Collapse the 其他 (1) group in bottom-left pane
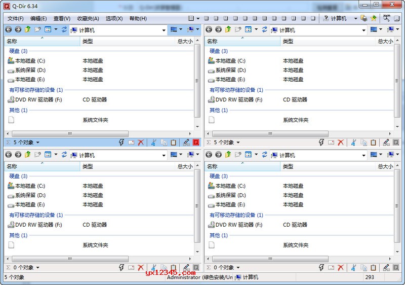 pyautogui.click(x=18, y=235)
